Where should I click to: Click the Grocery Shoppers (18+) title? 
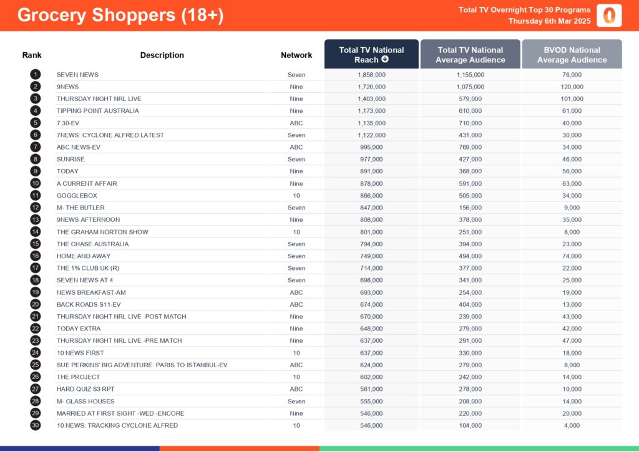120,16
